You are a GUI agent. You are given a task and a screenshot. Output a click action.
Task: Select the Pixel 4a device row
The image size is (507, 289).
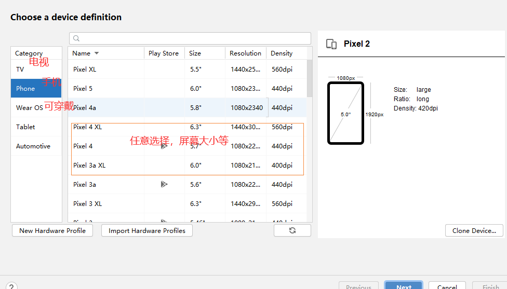(187, 107)
